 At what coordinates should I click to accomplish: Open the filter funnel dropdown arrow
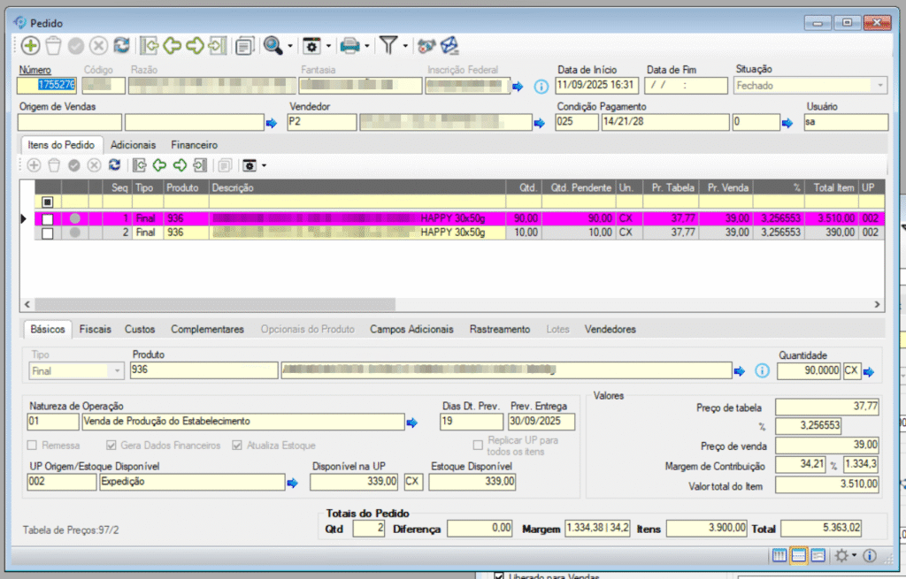click(x=405, y=46)
